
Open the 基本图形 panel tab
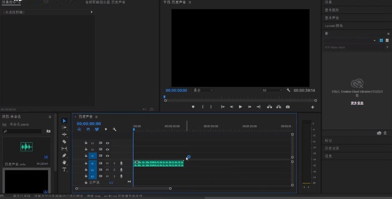point(332,10)
